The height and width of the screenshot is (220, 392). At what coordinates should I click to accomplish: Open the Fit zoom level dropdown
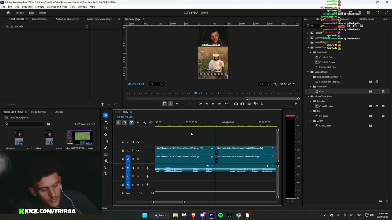coord(156,84)
